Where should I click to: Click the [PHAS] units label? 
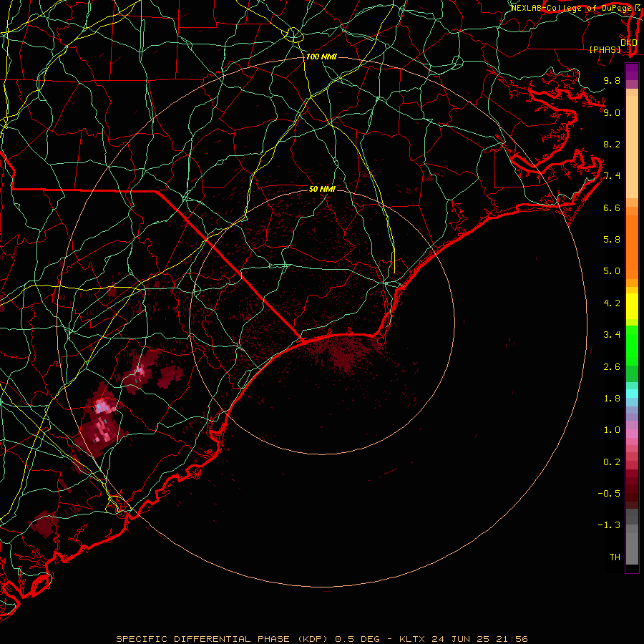605,50
